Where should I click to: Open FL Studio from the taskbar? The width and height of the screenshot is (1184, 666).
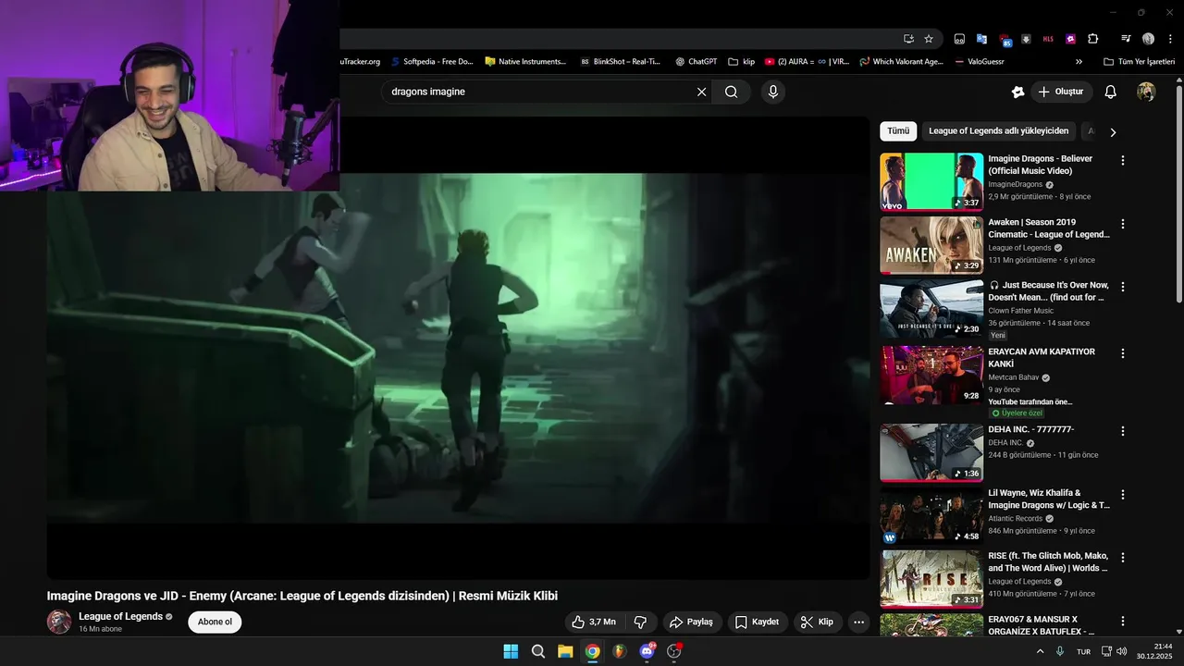click(x=620, y=651)
